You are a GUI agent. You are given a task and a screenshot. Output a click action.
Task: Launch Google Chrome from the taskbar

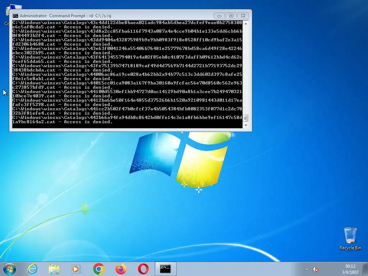[x=98, y=269]
